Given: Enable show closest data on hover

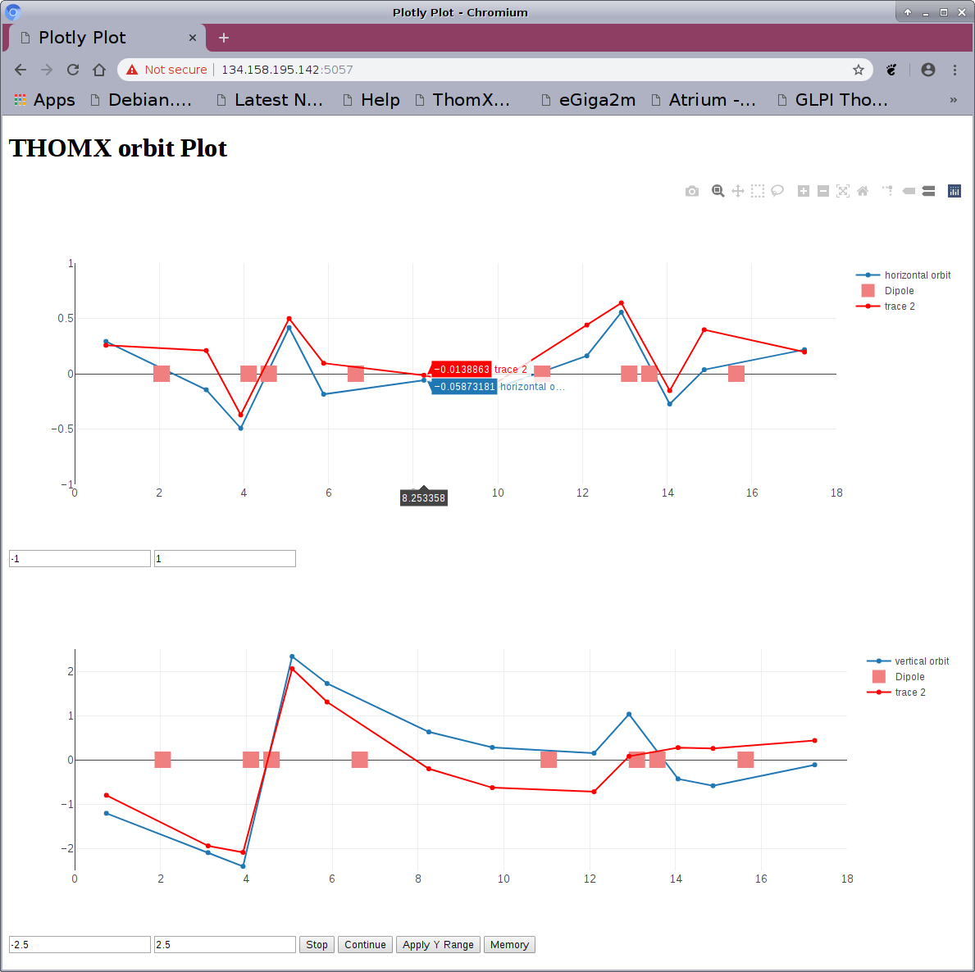Looking at the screenshot, I should [x=909, y=191].
